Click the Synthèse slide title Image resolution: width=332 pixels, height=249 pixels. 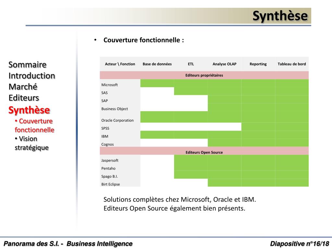tap(280, 16)
